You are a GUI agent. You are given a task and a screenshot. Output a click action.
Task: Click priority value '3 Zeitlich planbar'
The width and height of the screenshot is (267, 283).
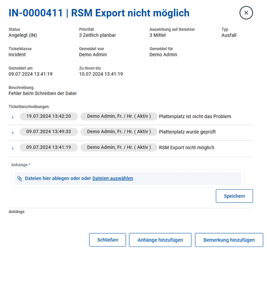(x=97, y=35)
